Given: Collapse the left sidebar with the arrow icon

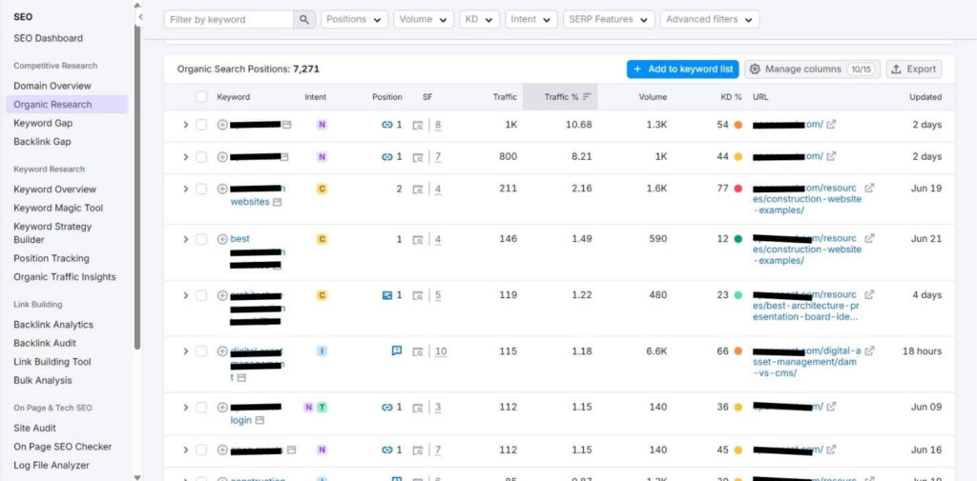Looking at the screenshot, I should 140,17.
